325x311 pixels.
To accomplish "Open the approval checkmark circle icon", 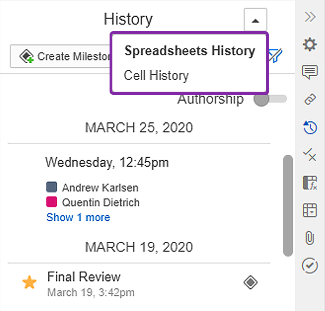I will (x=310, y=265).
